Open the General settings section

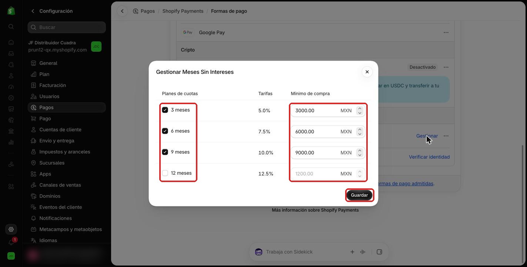click(x=67, y=63)
